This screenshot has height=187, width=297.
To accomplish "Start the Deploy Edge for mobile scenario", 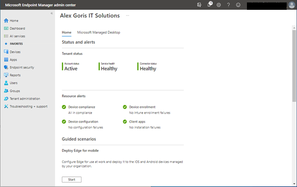I will click(x=72, y=180).
